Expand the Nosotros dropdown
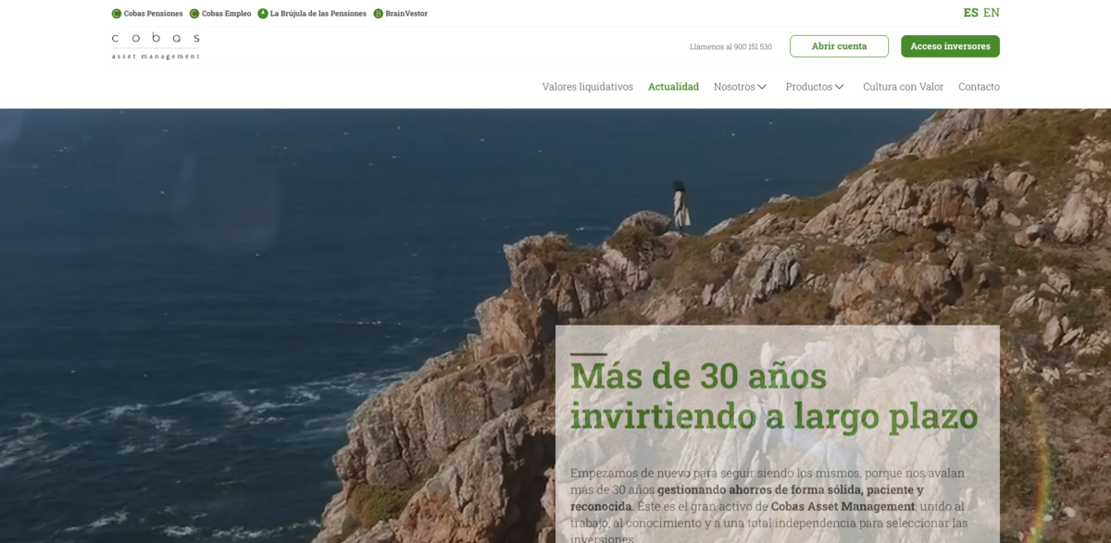Screen dimensions: 1111x543 (736, 86)
